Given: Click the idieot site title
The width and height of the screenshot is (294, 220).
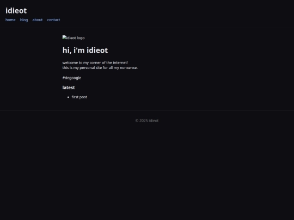Looking at the screenshot, I should (16, 11).
